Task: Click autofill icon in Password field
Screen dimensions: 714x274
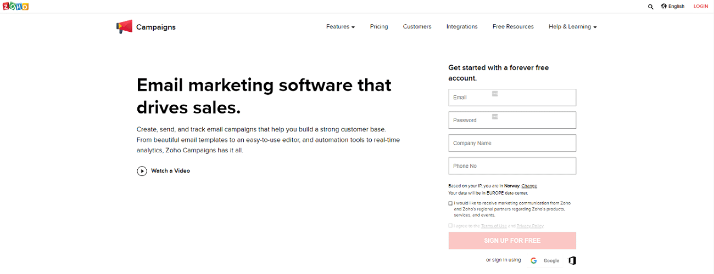Action: [x=495, y=117]
